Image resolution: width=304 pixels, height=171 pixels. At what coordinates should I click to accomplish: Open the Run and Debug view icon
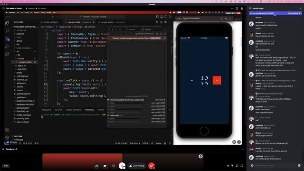point(7,47)
